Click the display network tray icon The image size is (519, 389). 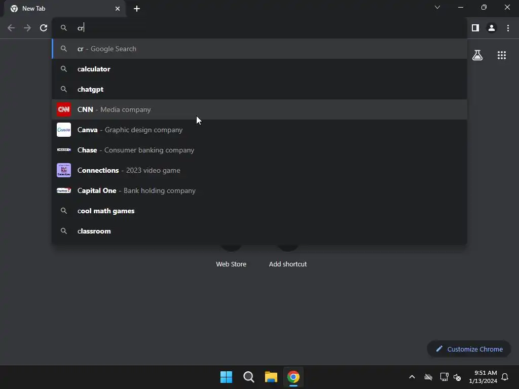point(444,377)
